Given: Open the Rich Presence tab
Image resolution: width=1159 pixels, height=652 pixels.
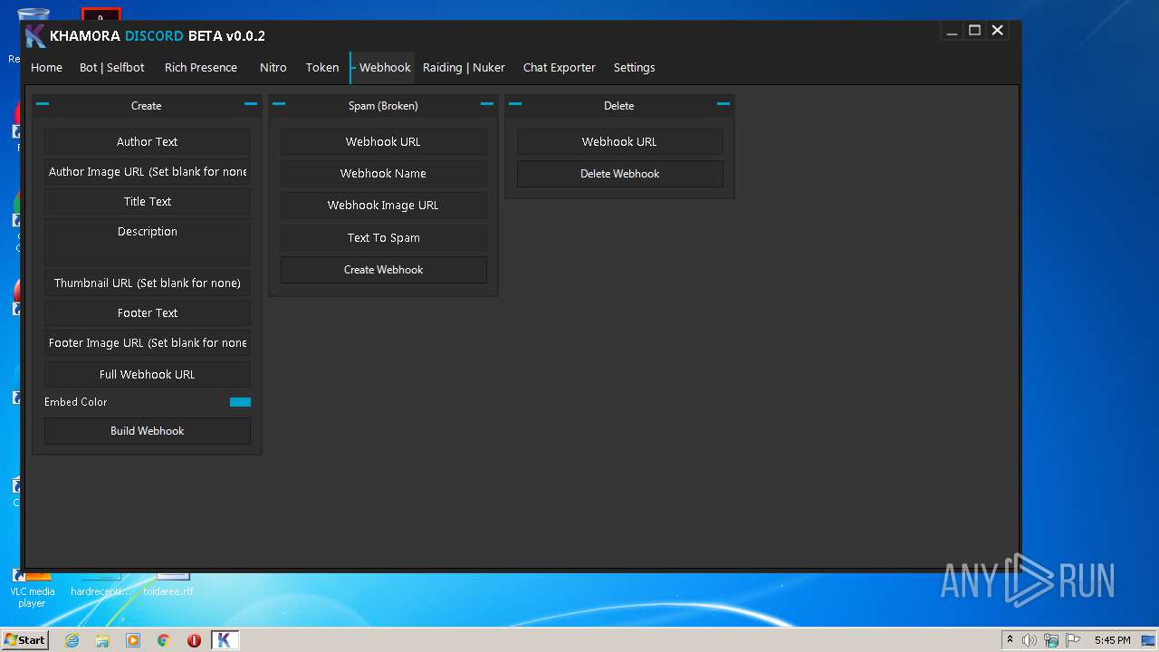Looking at the screenshot, I should pos(201,68).
